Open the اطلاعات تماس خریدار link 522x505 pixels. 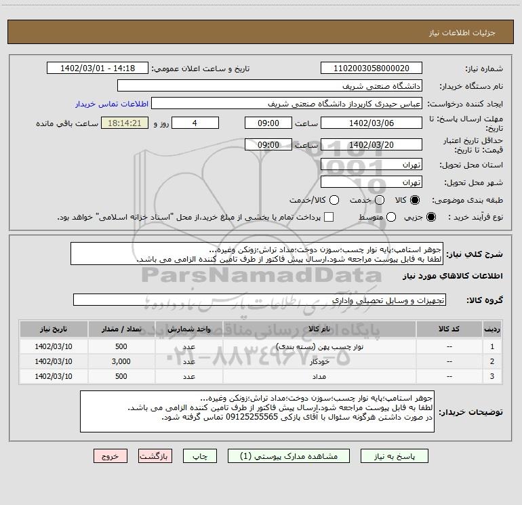112,104
